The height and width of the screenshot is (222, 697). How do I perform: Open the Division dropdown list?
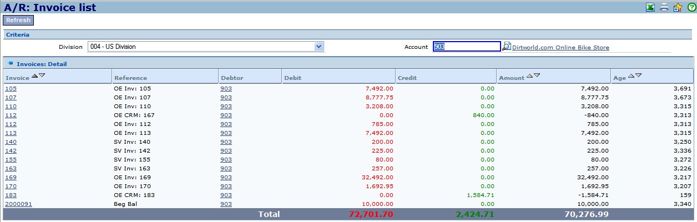tap(319, 47)
